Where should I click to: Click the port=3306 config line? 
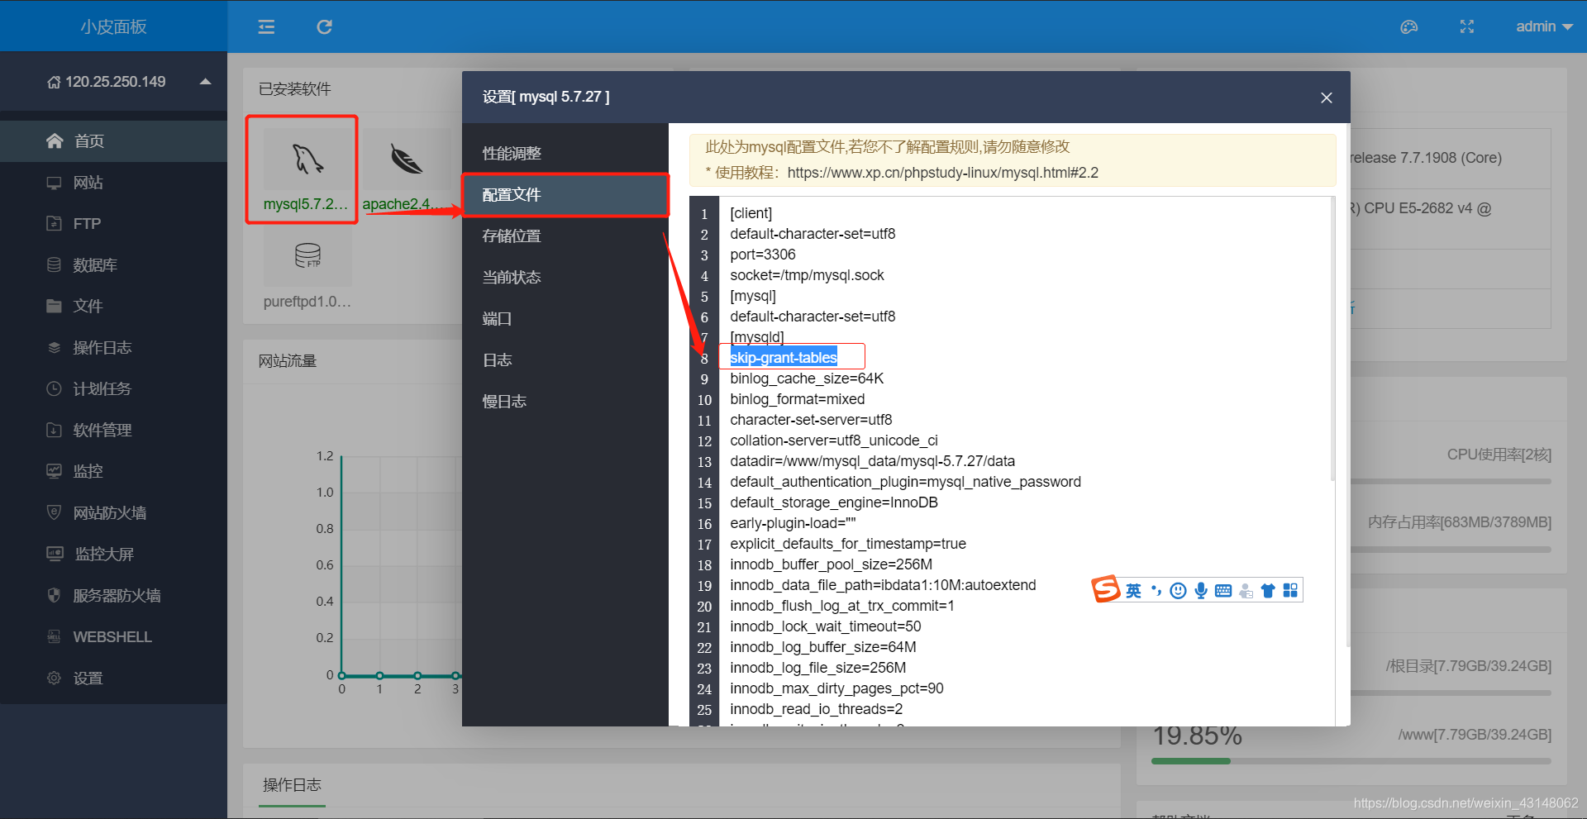click(763, 255)
